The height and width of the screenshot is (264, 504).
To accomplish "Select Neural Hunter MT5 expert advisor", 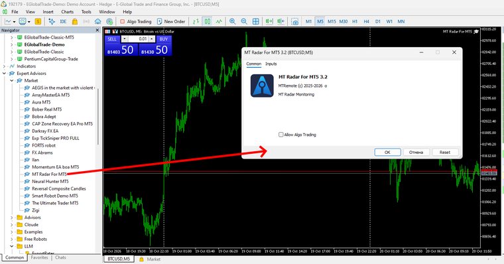I will pos(50,182).
